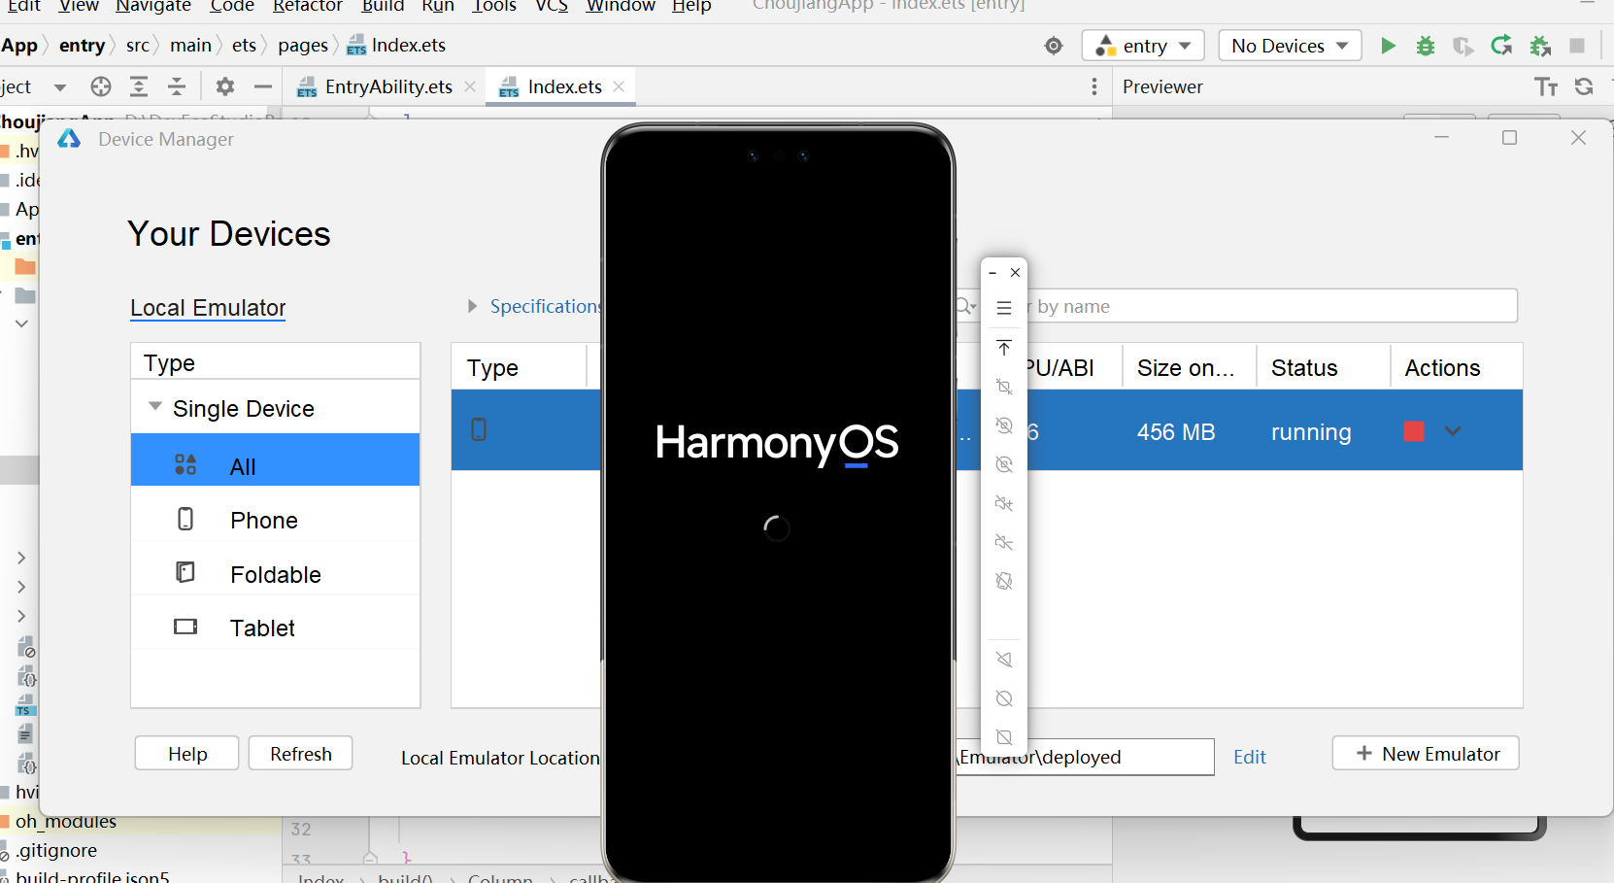Open the Navigate menu

point(152,6)
